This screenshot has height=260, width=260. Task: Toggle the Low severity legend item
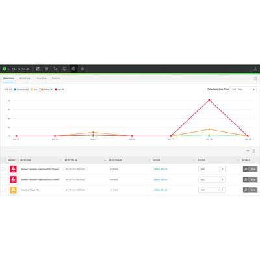pyautogui.click(x=35, y=90)
